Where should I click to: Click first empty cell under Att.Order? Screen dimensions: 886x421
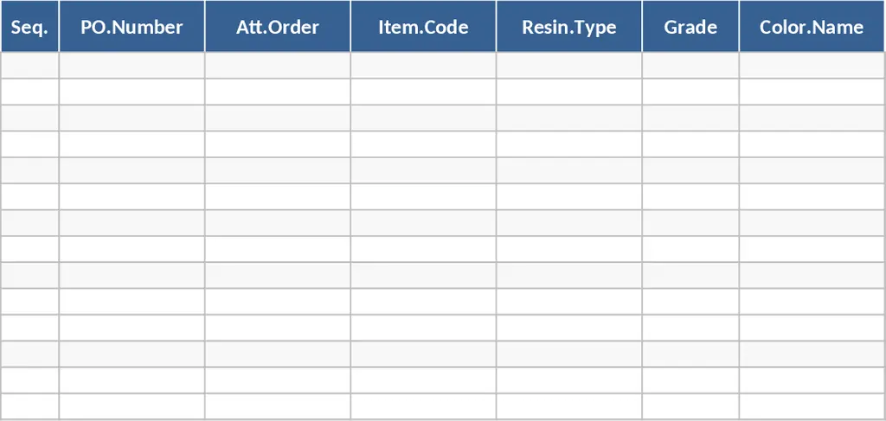point(278,66)
